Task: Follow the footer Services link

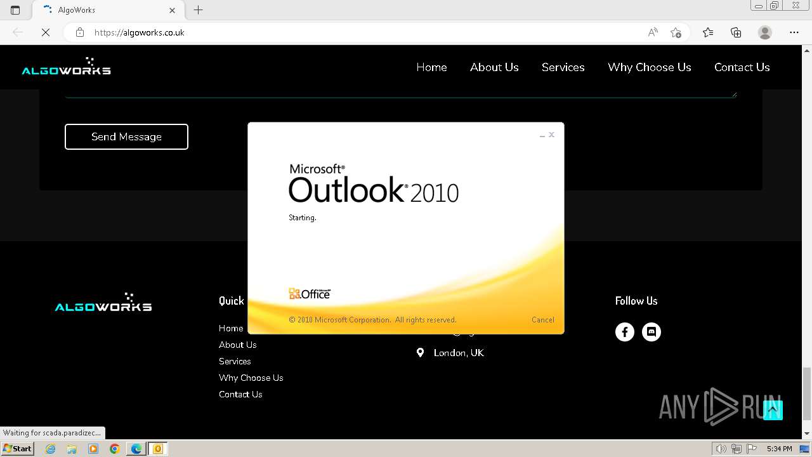Action: coord(235,361)
